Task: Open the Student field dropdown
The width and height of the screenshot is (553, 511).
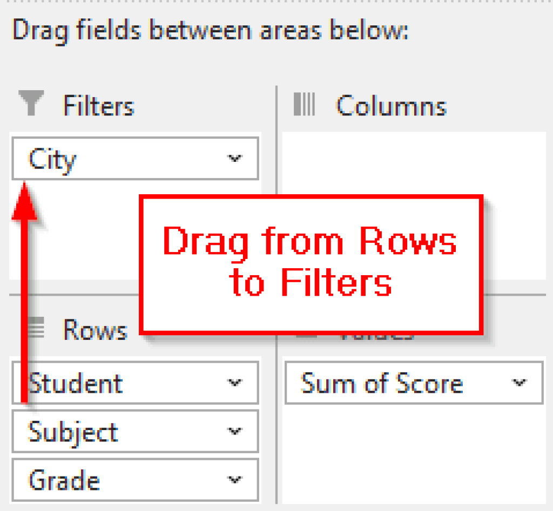Action: pos(234,383)
